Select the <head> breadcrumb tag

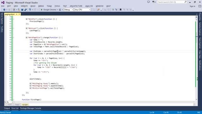(x=17, y=104)
